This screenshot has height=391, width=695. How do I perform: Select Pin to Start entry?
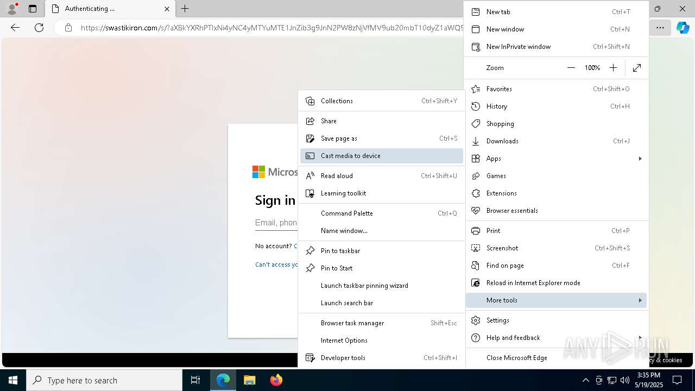[382, 268]
